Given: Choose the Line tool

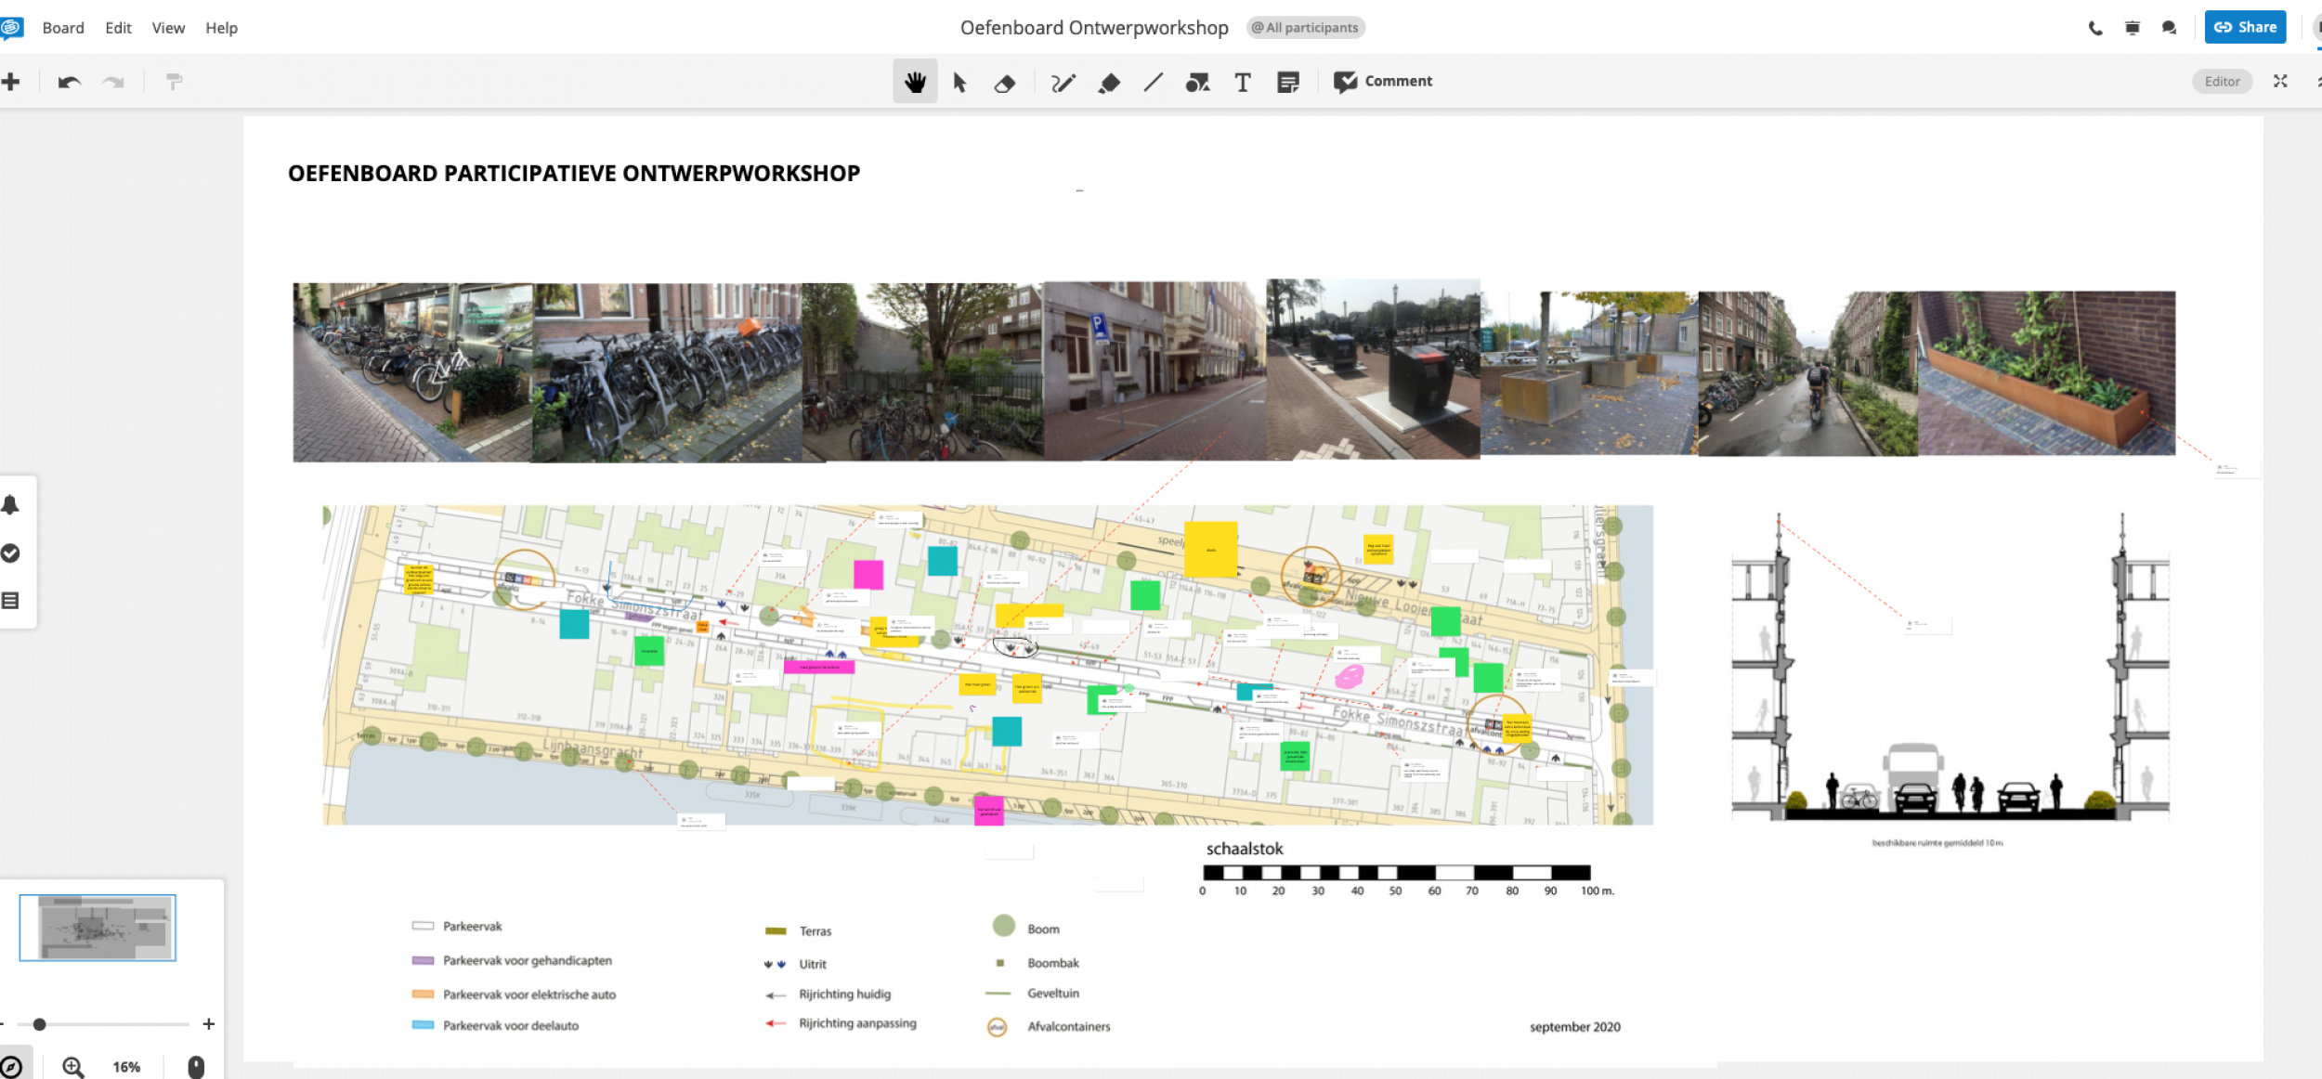Looking at the screenshot, I should pyautogui.click(x=1153, y=83).
